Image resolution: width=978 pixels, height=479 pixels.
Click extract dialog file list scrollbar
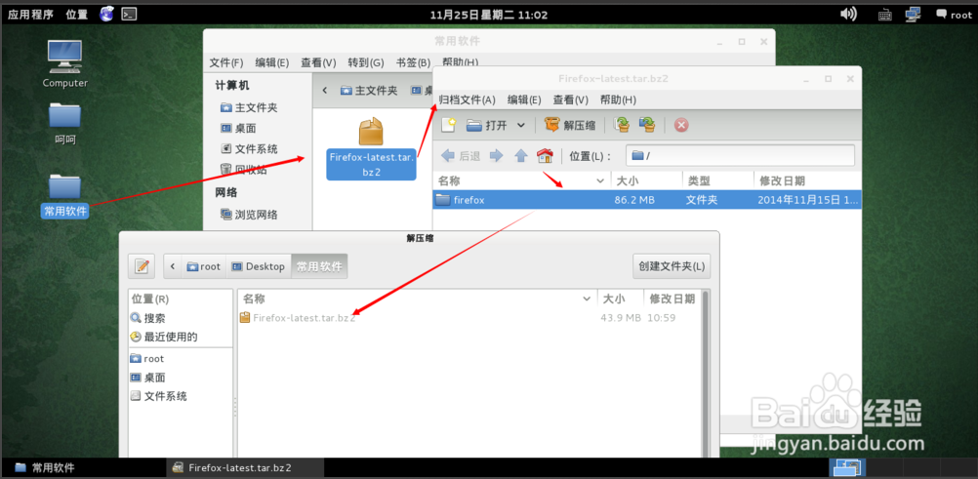[706, 375]
